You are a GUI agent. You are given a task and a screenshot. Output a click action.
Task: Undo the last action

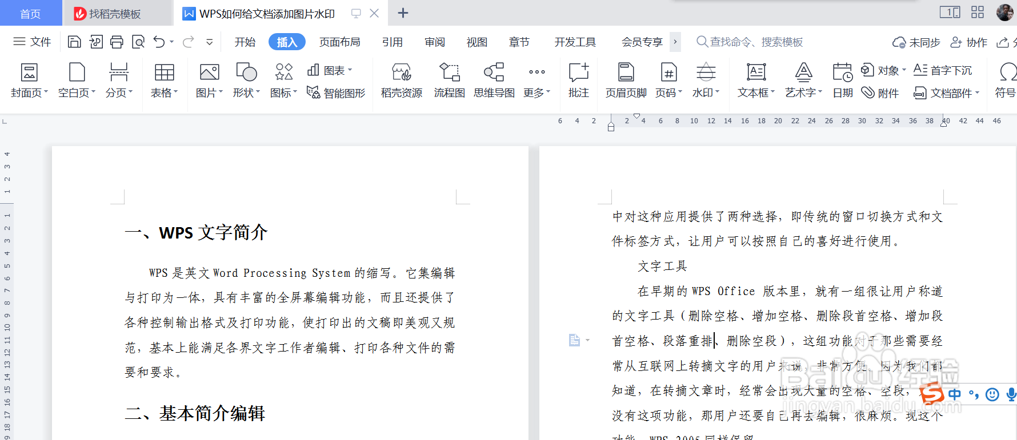159,42
